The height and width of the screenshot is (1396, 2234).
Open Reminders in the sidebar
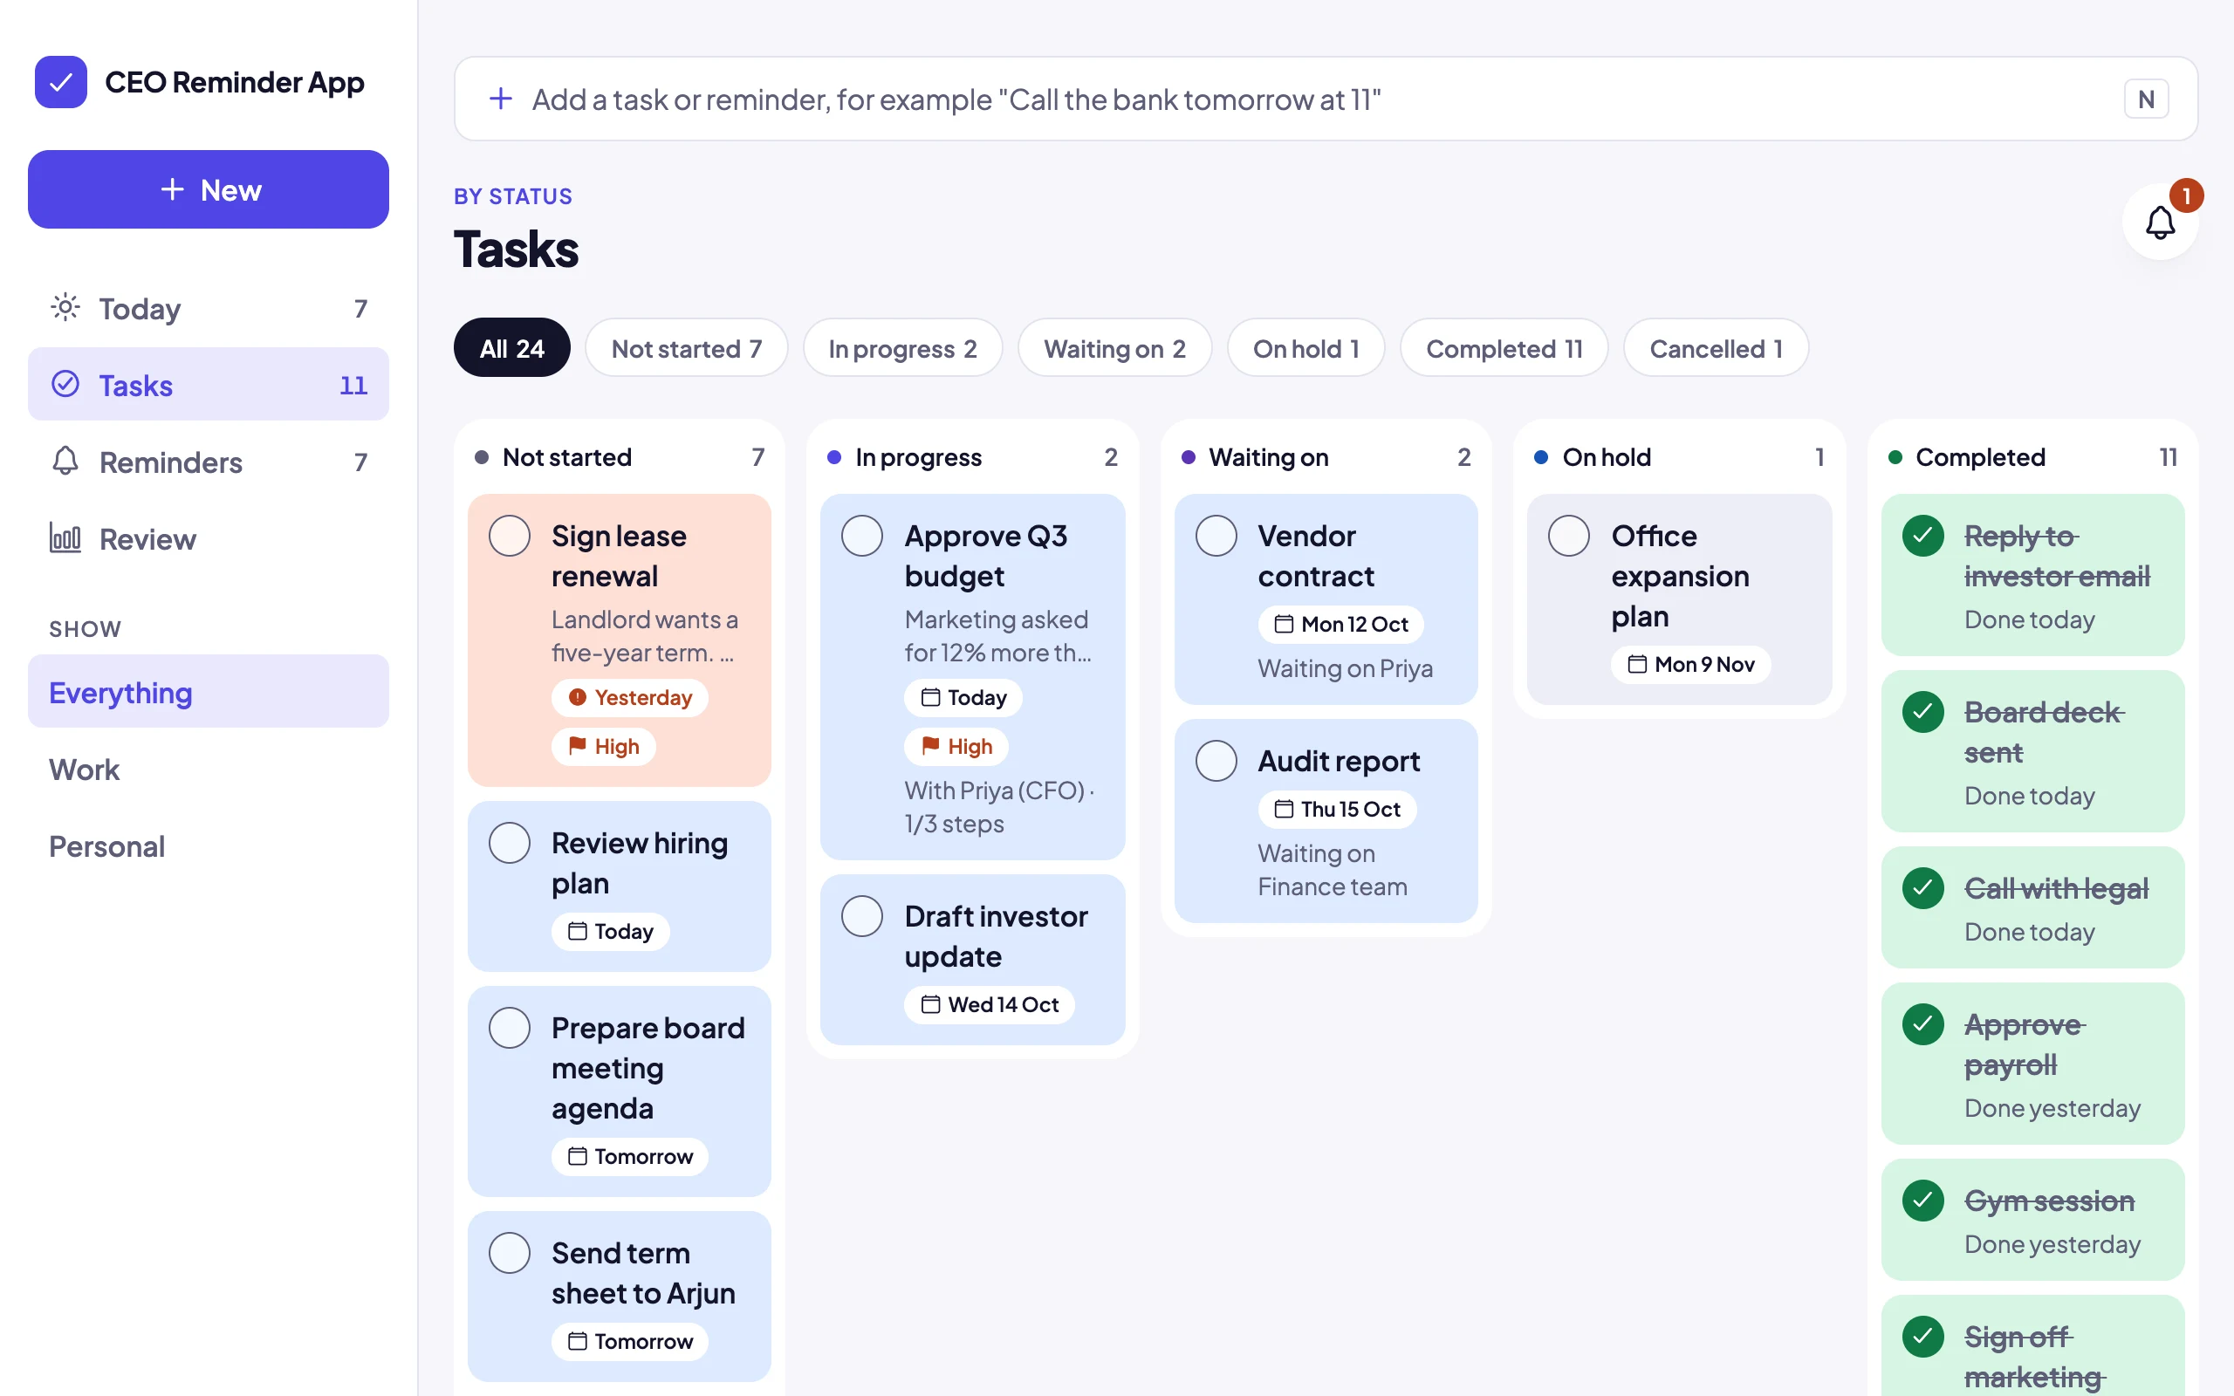coord(209,462)
